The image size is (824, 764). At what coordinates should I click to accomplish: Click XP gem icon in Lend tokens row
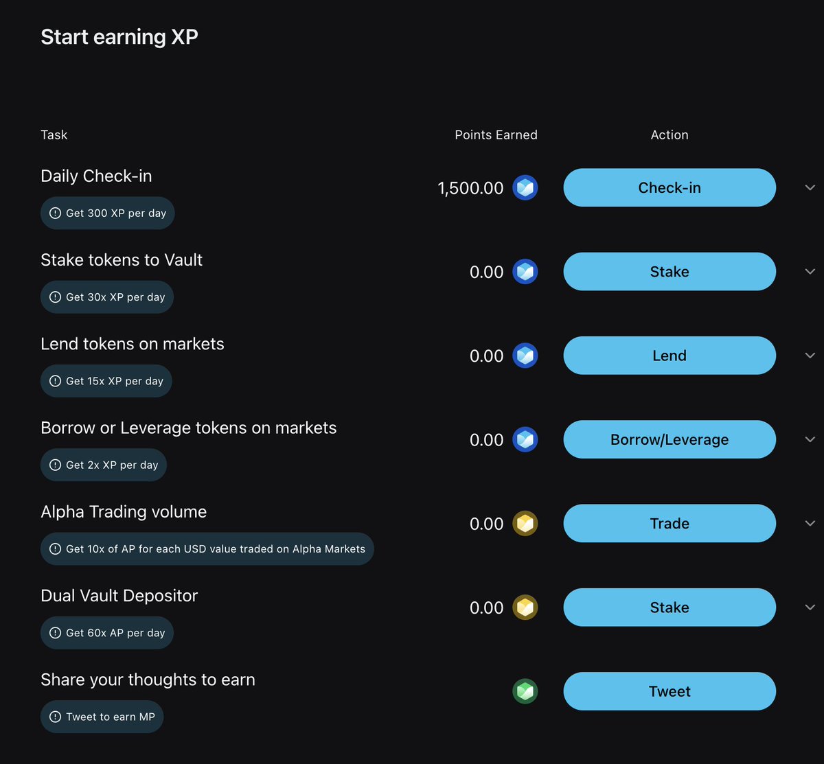click(x=525, y=356)
